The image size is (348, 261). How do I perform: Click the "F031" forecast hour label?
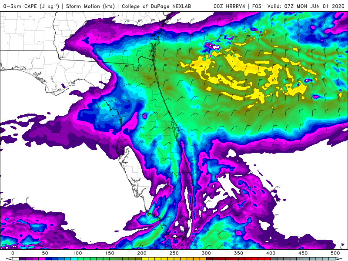point(258,6)
